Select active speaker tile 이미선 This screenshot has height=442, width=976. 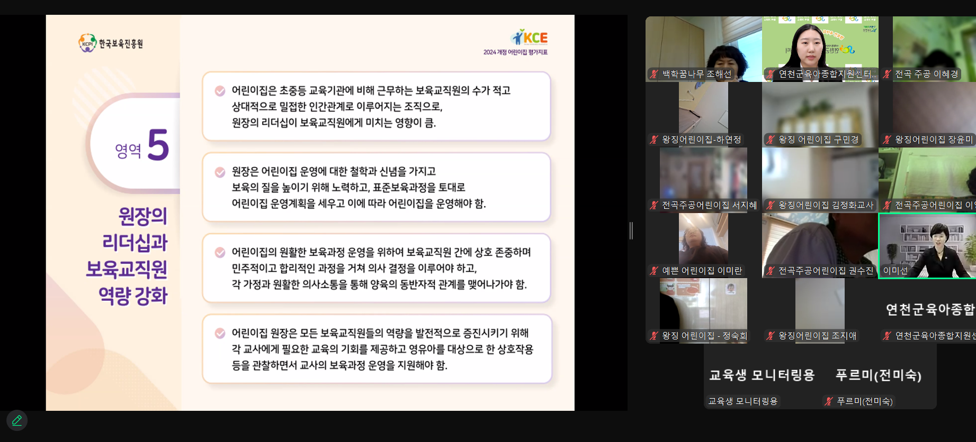click(x=927, y=246)
